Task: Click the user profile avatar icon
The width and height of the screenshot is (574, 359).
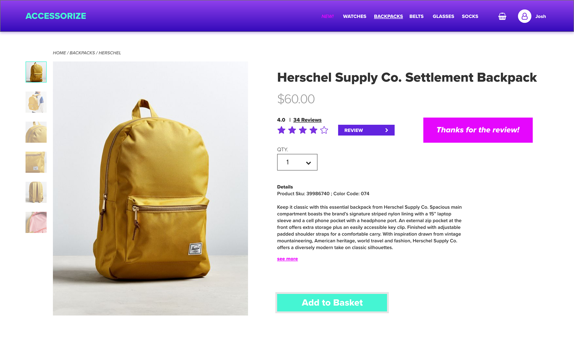Action: [x=524, y=16]
